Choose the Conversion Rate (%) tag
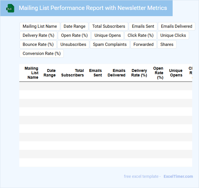This screenshot has width=199, height=188. [x=42, y=54]
